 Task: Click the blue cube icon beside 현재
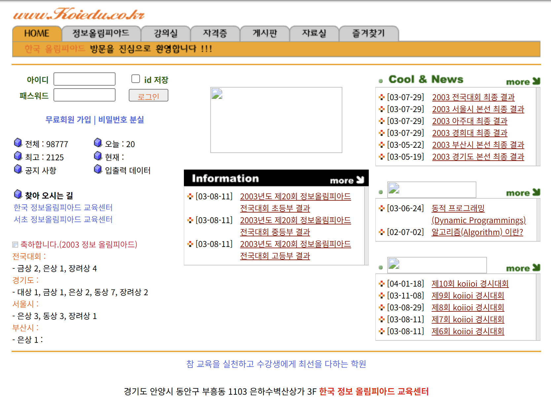[x=98, y=156]
